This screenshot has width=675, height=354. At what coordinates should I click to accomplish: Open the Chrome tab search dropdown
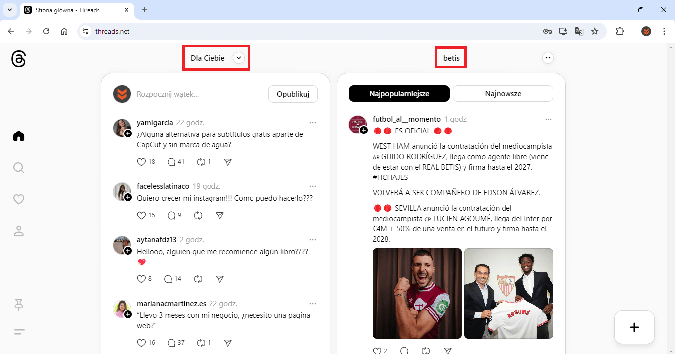click(10, 10)
